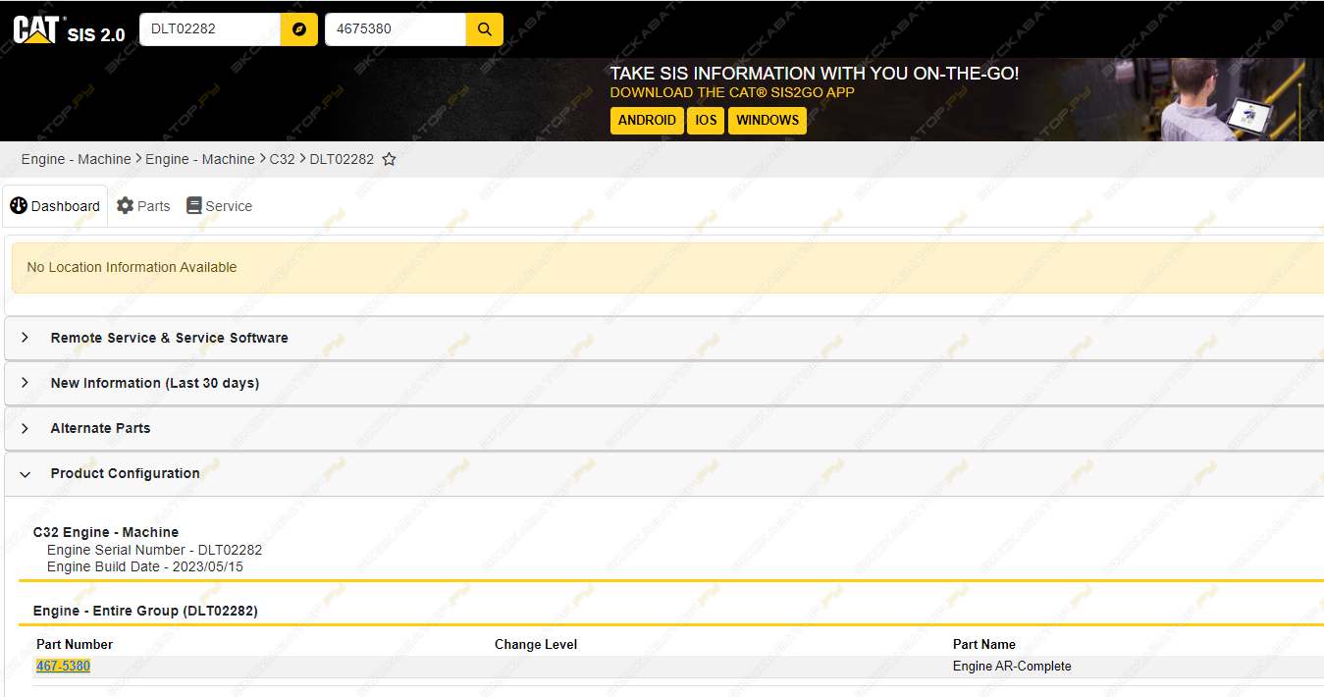Expand New Information (Last 30 days) section

663,383
